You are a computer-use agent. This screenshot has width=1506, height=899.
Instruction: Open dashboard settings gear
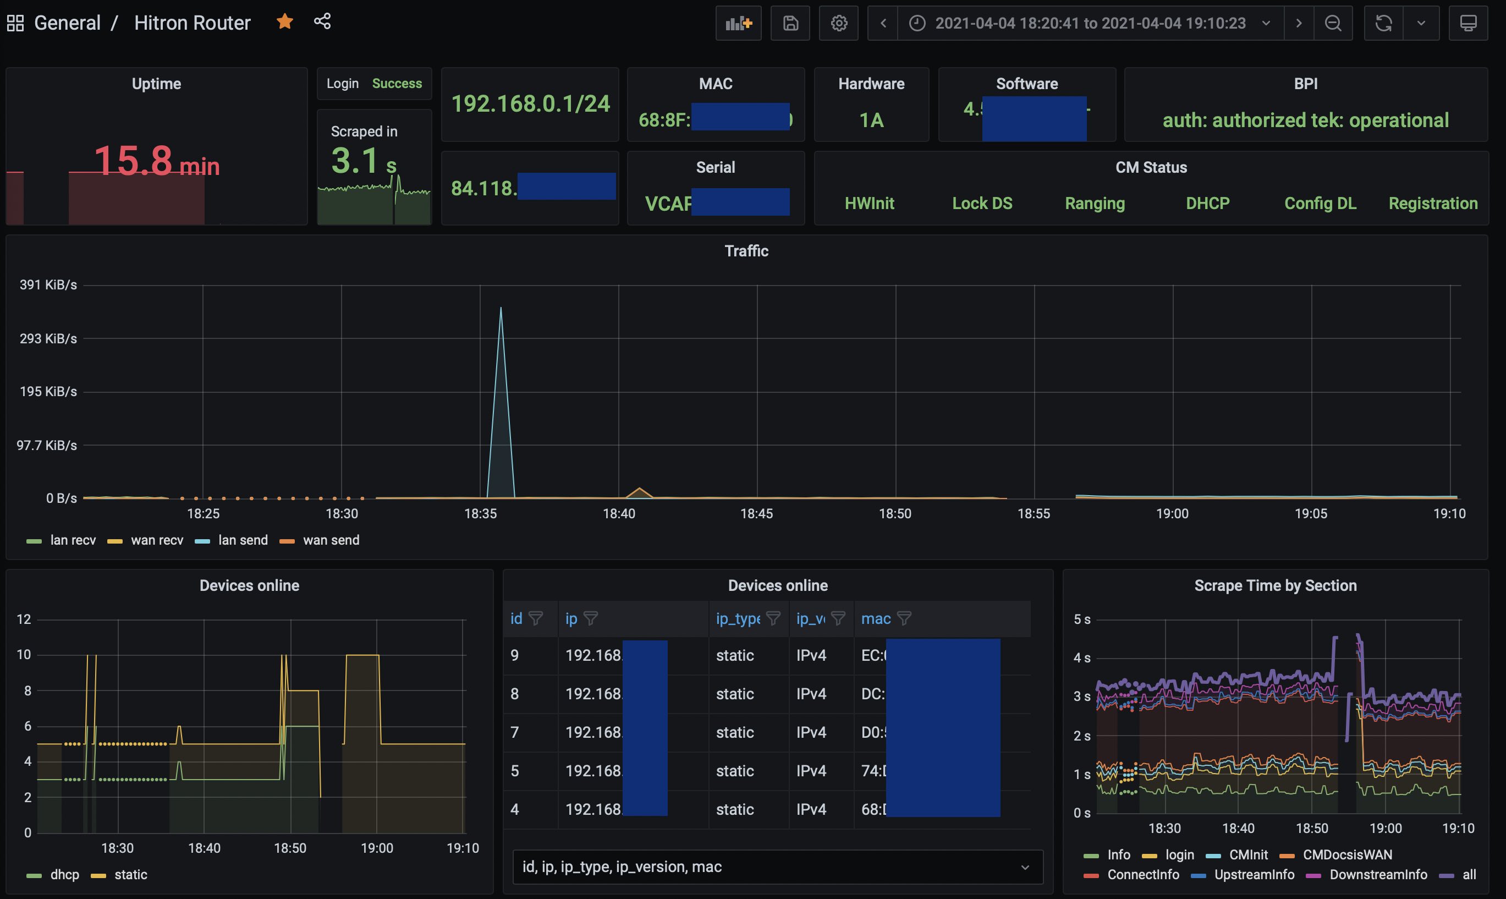(x=839, y=23)
